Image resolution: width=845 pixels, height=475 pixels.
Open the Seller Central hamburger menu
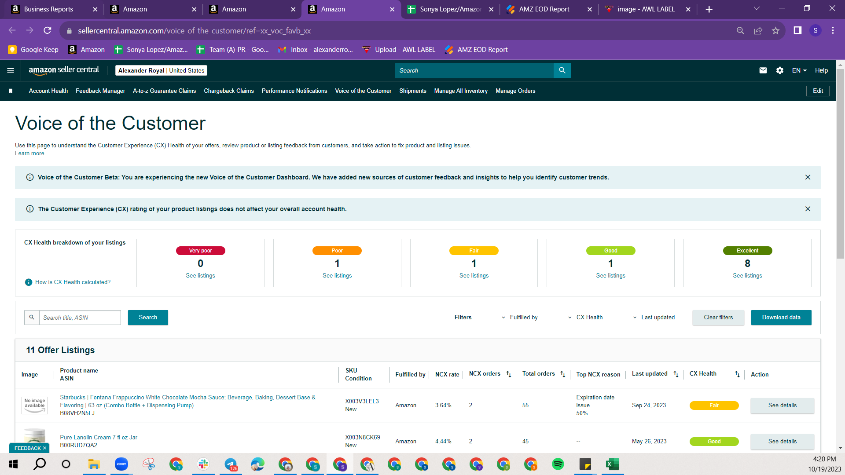tap(11, 70)
